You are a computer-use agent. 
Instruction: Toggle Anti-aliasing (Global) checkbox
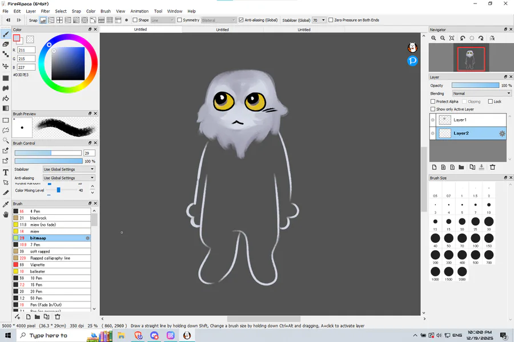coord(241,20)
